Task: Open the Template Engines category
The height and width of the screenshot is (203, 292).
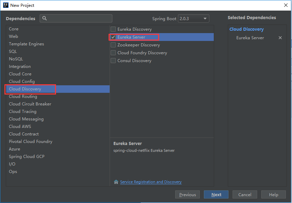Action: [x=58, y=44]
